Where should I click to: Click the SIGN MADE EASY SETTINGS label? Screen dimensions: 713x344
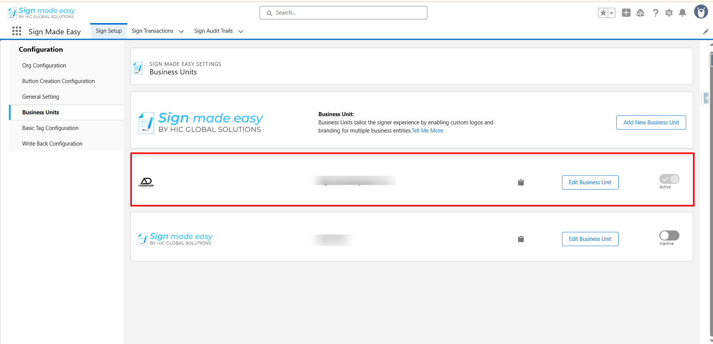click(x=185, y=64)
